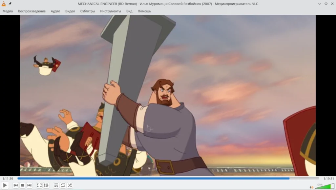Start playback with the Play button
This screenshot has width=336, height=190.
coord(5,185)
